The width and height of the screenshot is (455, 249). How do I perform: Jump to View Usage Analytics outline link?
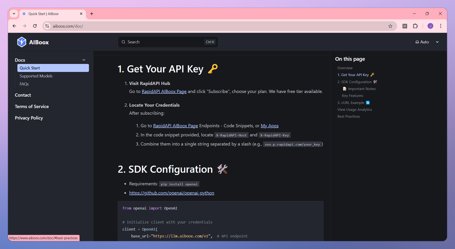pos(355,110)
